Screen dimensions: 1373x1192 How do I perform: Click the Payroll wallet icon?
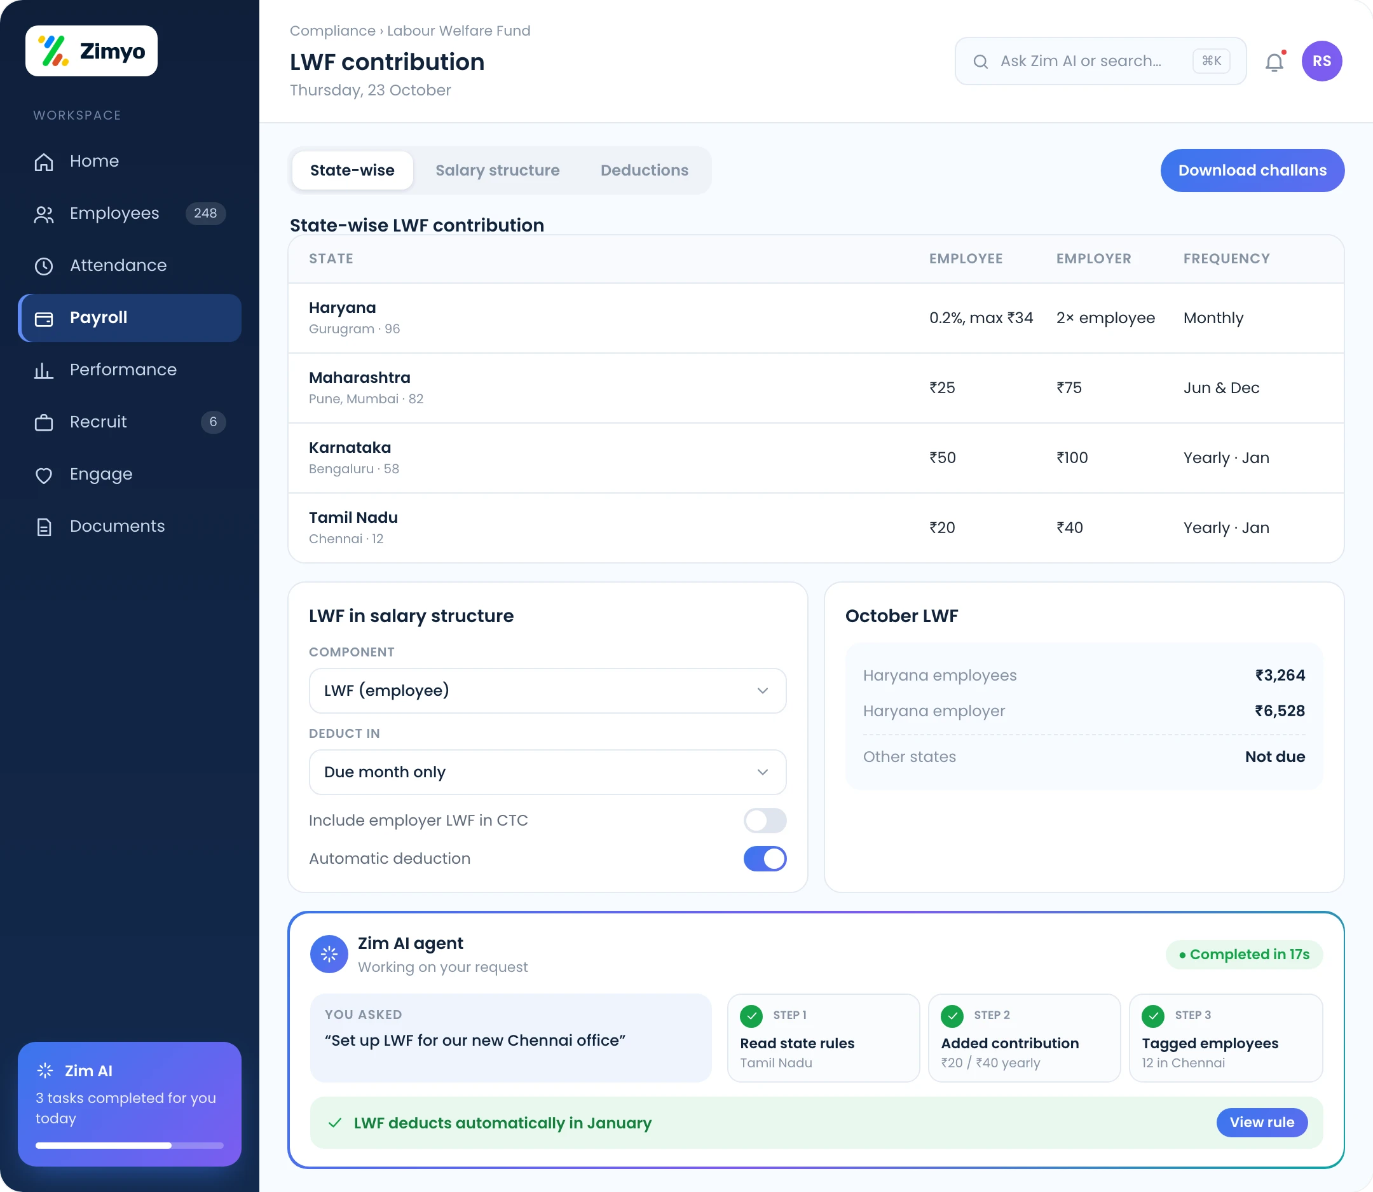click(x=44, y=318)
